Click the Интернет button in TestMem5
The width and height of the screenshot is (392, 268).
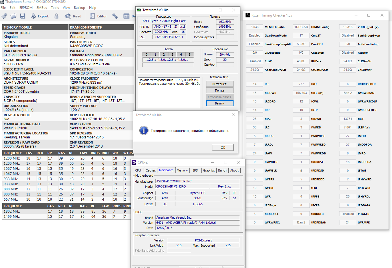point(220,84)
